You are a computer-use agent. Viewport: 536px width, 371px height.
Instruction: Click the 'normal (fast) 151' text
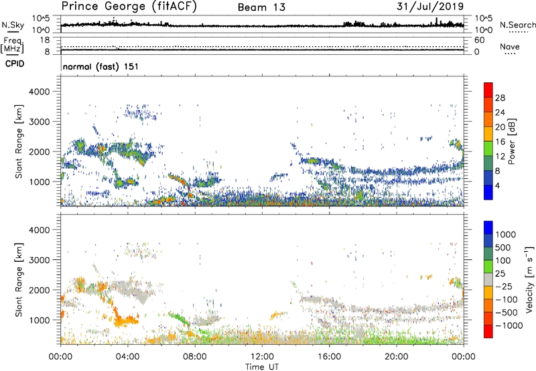click(x=101, y=66)
